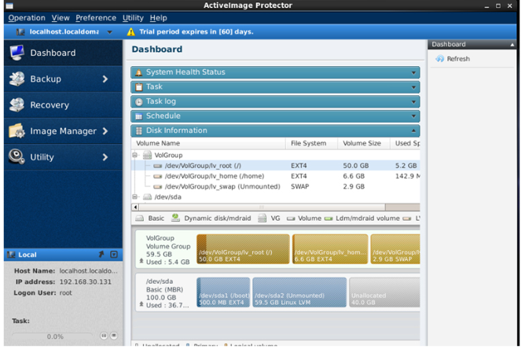Image resolution: width=525 pixels, height=349 pixels.
Task: Click the Refresh link
Action: [458, 59]
